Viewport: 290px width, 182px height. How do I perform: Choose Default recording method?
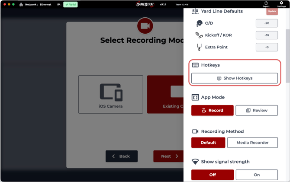pos(208,143)
